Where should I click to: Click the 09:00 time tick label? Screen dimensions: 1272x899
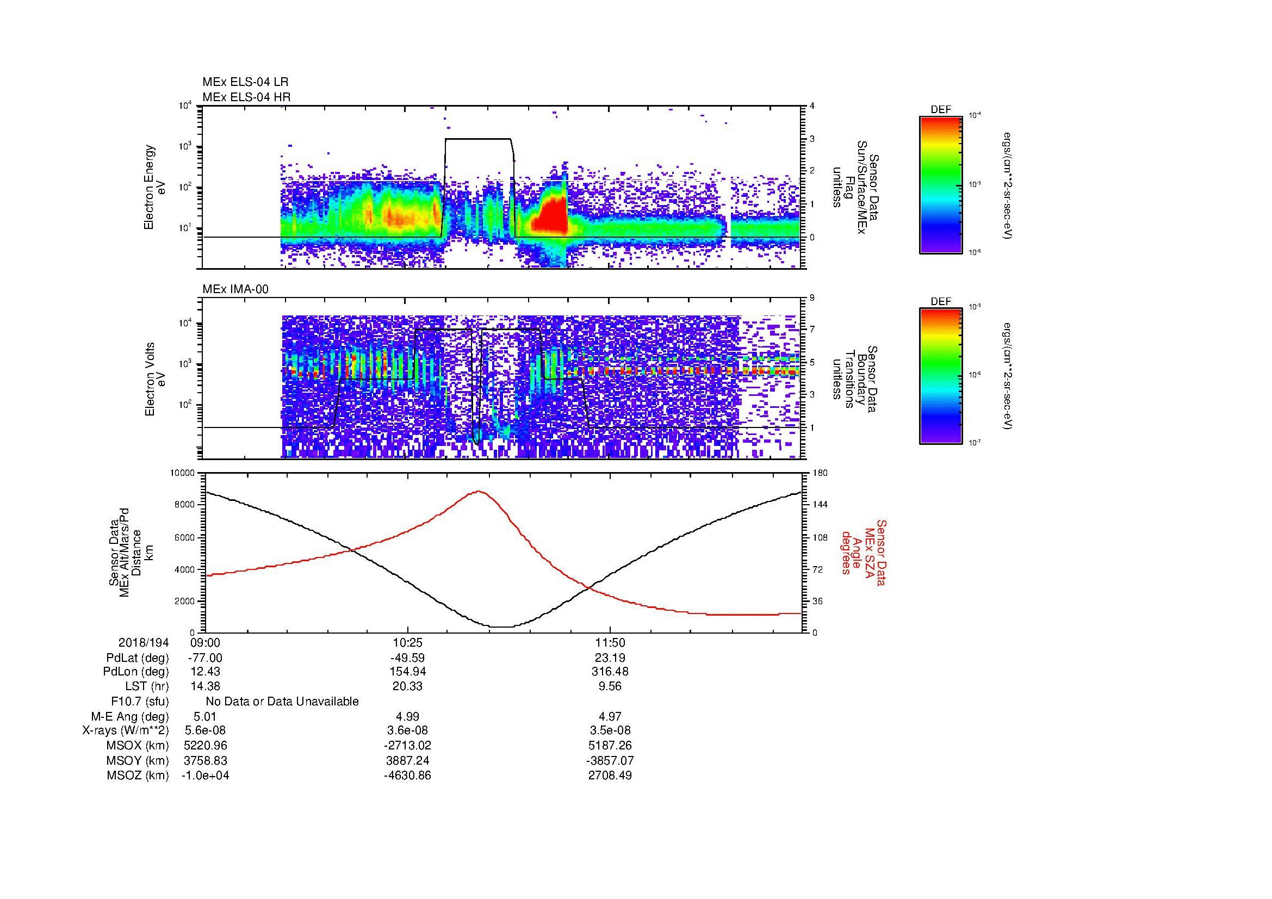pyautogui.click(x=205, y=643)
